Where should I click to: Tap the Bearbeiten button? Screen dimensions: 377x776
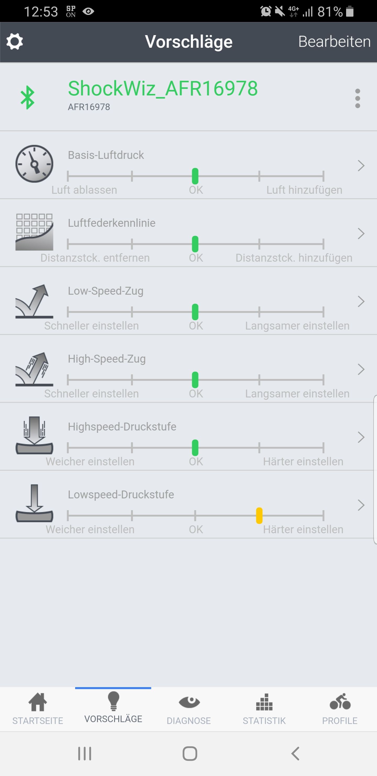pyautogui.click(x=334, y=42)
